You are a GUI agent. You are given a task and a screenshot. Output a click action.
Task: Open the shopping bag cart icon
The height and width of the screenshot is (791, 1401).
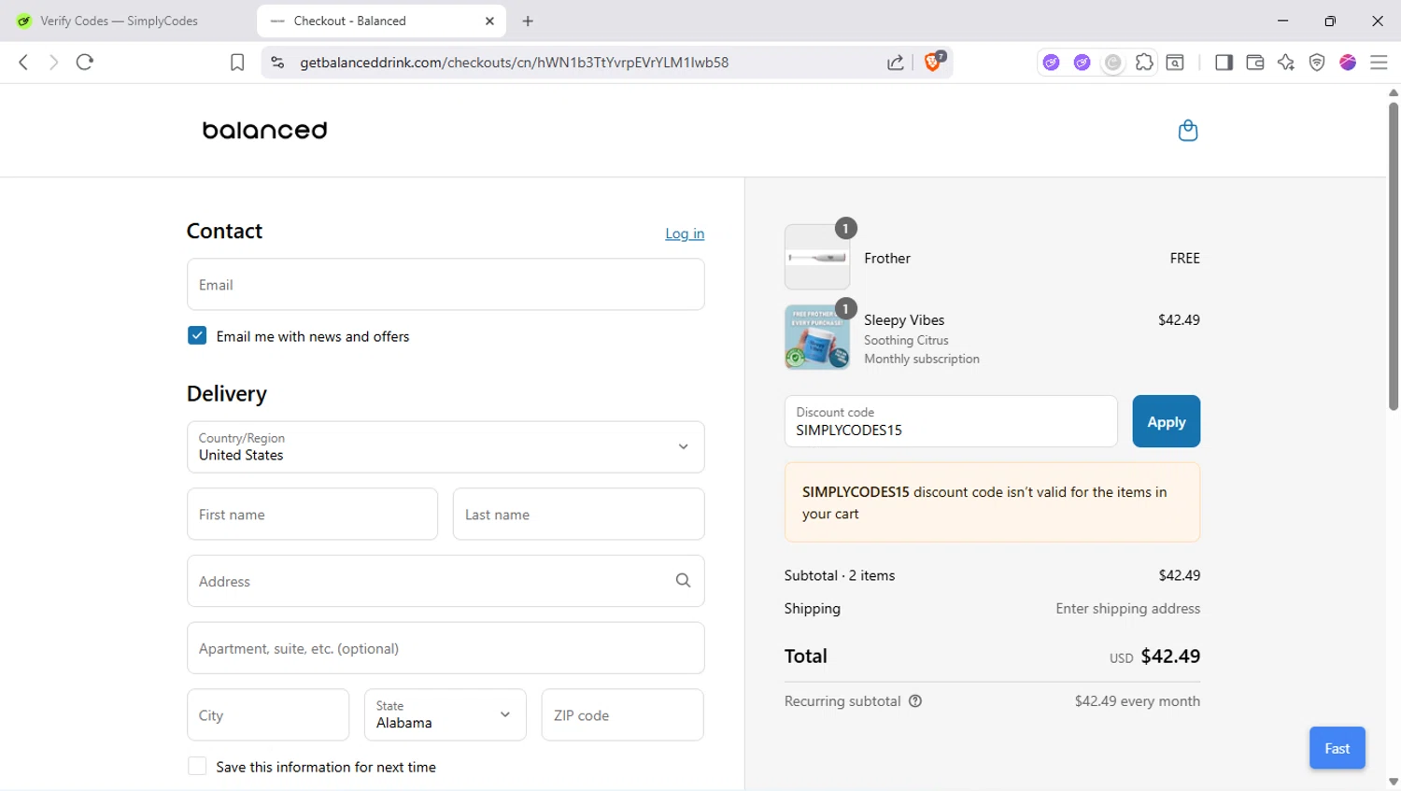pos(1188,130)
